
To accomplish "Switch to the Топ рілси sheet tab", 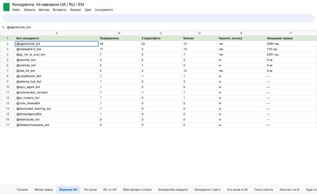I will (x=90, y=190).
